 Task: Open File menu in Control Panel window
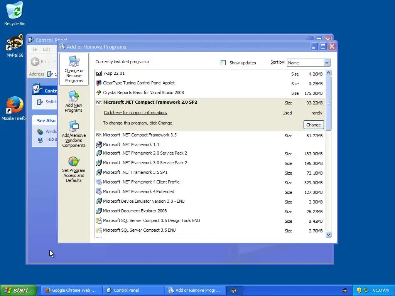coord(34,49)
